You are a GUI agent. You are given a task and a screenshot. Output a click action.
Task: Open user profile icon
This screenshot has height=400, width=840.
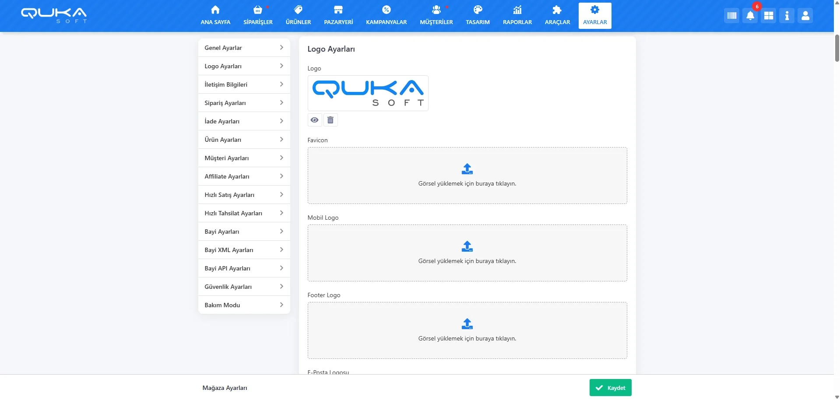pos(805,16)
